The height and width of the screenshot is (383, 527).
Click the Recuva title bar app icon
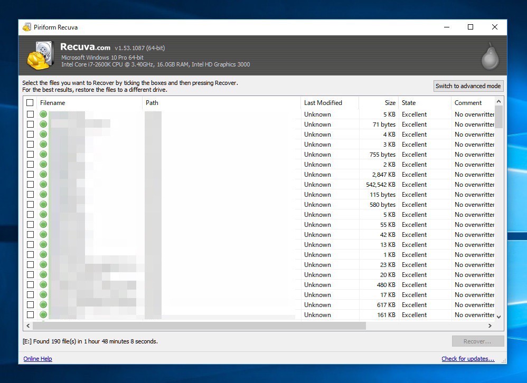coord(27,27)
